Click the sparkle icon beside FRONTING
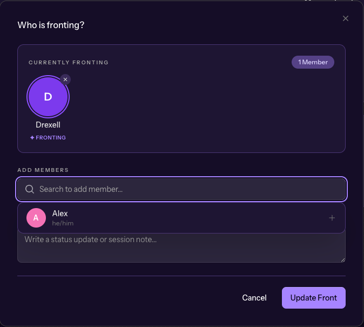364x327 pixels. [32, 138]
